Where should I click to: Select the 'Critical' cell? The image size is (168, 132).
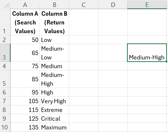(55, 119)
